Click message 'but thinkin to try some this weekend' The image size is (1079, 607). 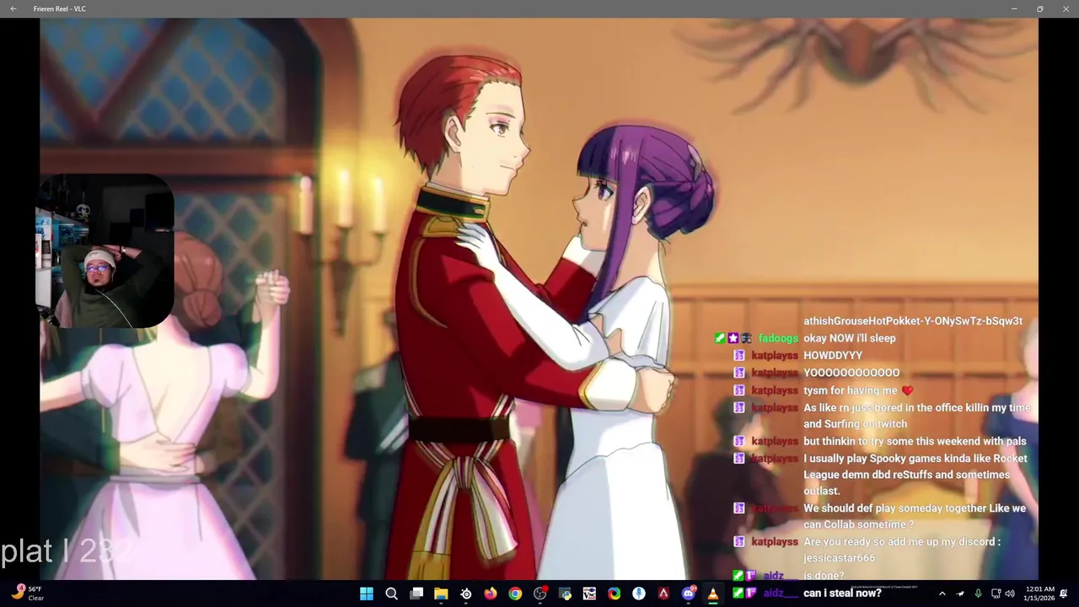point(915,441)
